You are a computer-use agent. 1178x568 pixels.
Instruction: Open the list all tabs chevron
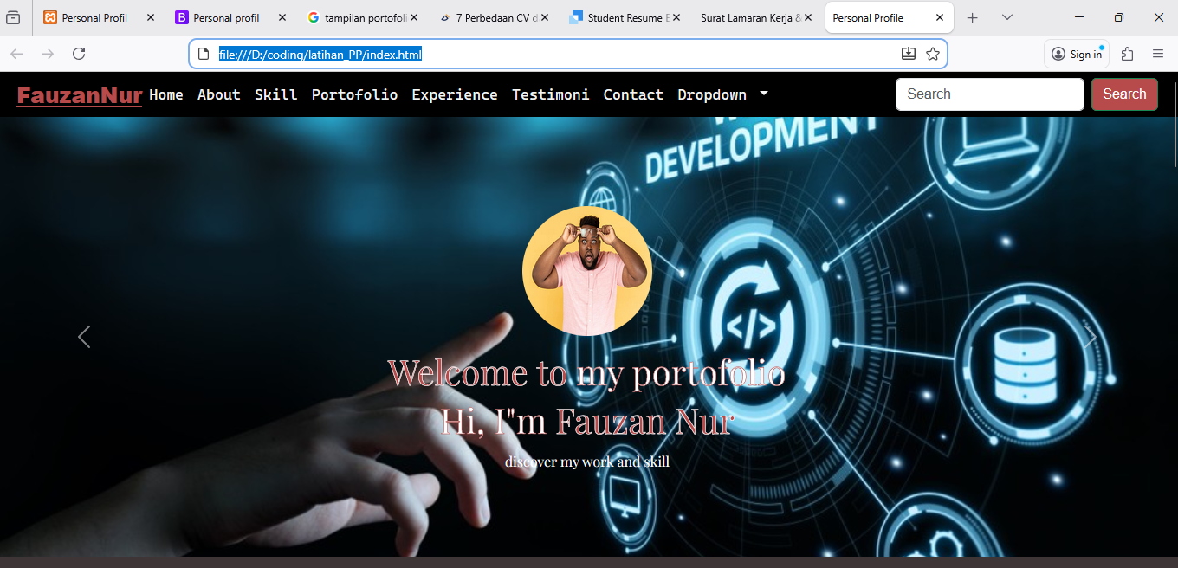tap(1007, 17)
